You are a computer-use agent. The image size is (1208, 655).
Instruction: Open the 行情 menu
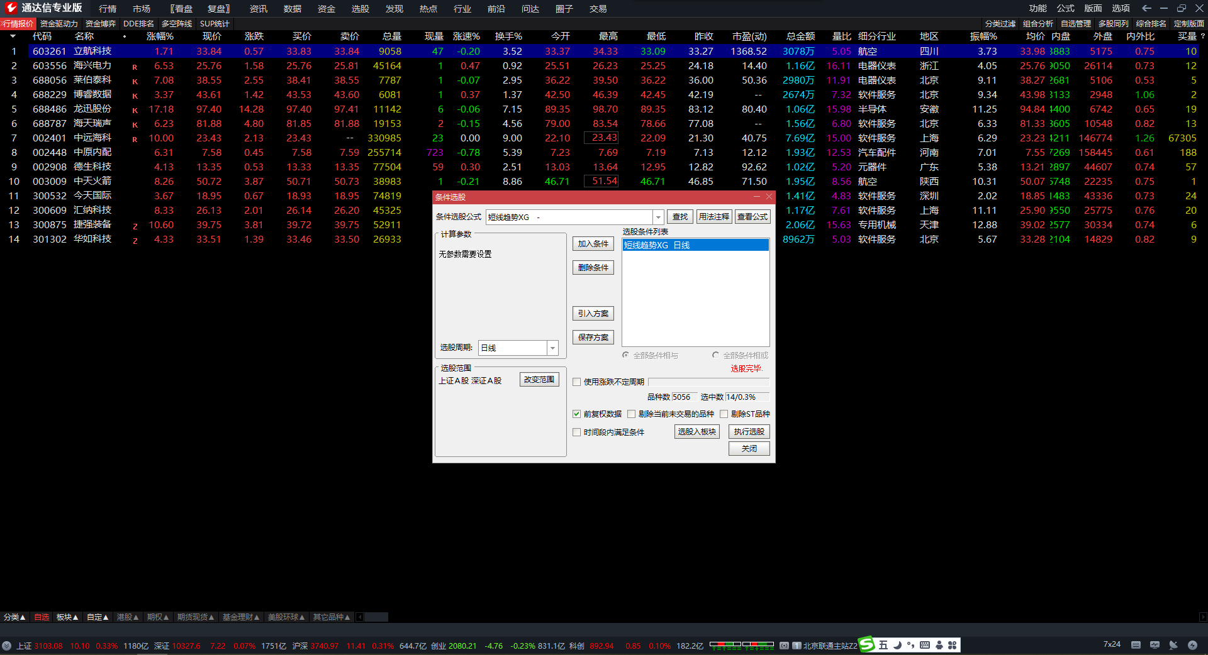[108, 9]
